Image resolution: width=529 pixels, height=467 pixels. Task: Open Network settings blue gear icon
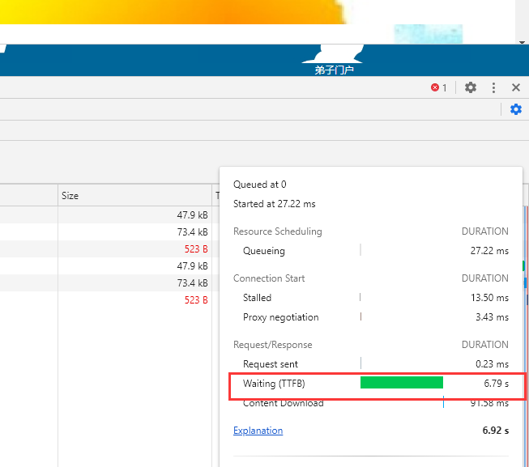click(516, 109)
